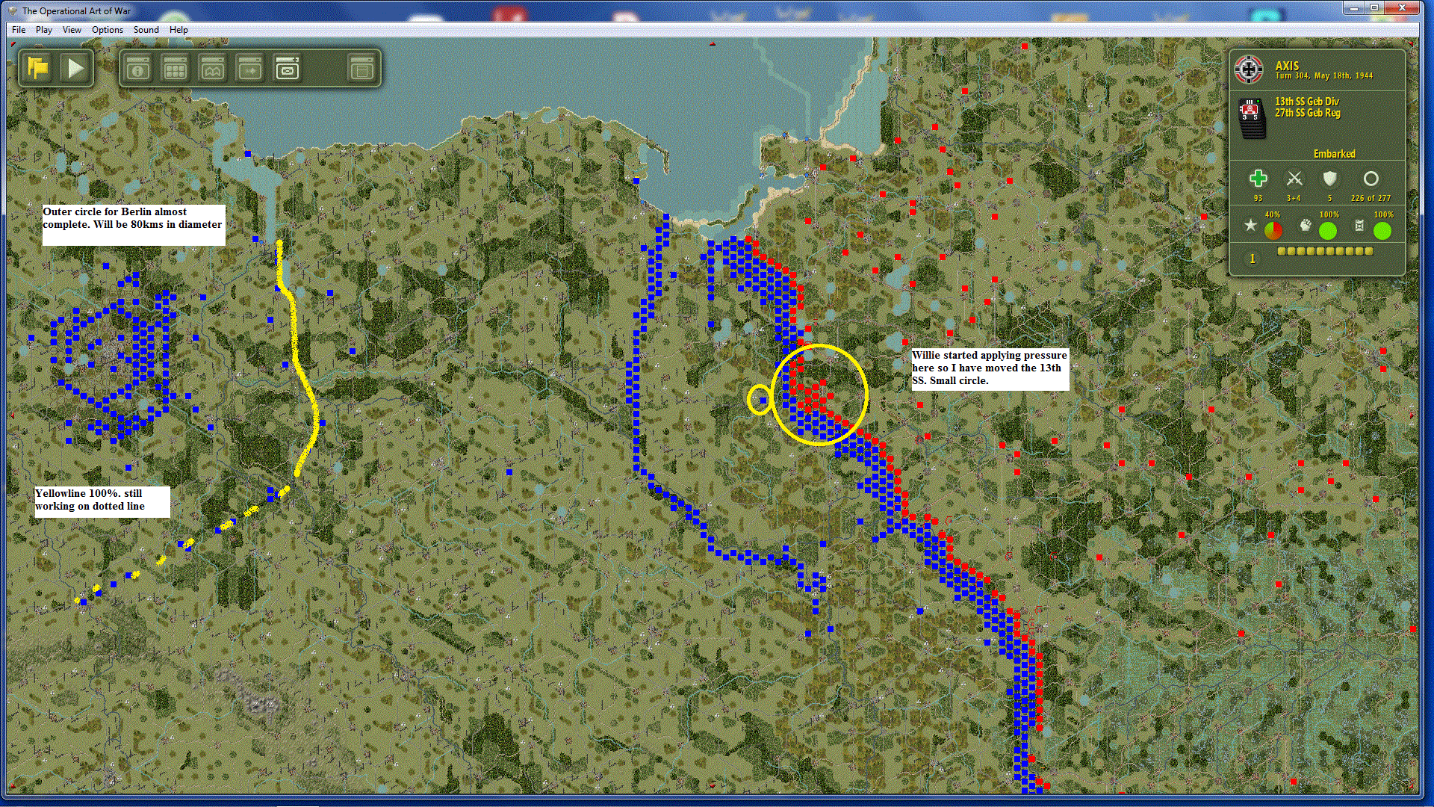Click the star proficiency icon
Viewport: 1434px width, 807px height.
tap(1250, 226)
